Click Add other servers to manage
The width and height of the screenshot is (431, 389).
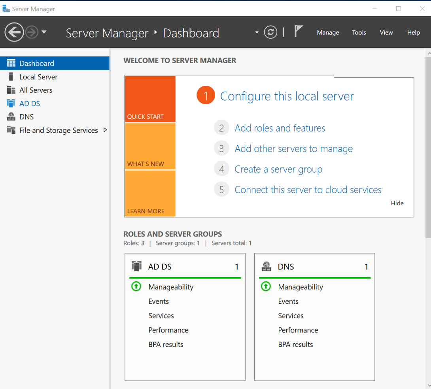tap(293, 149)
